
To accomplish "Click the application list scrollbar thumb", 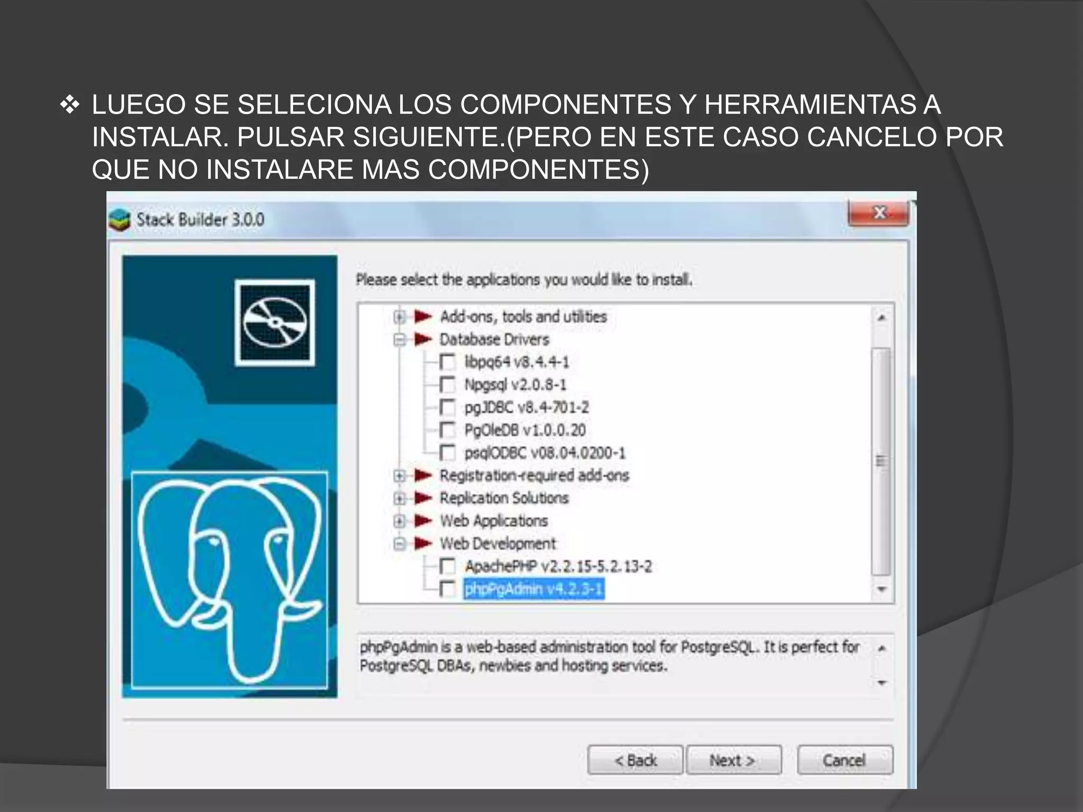I will pos(881,461).
